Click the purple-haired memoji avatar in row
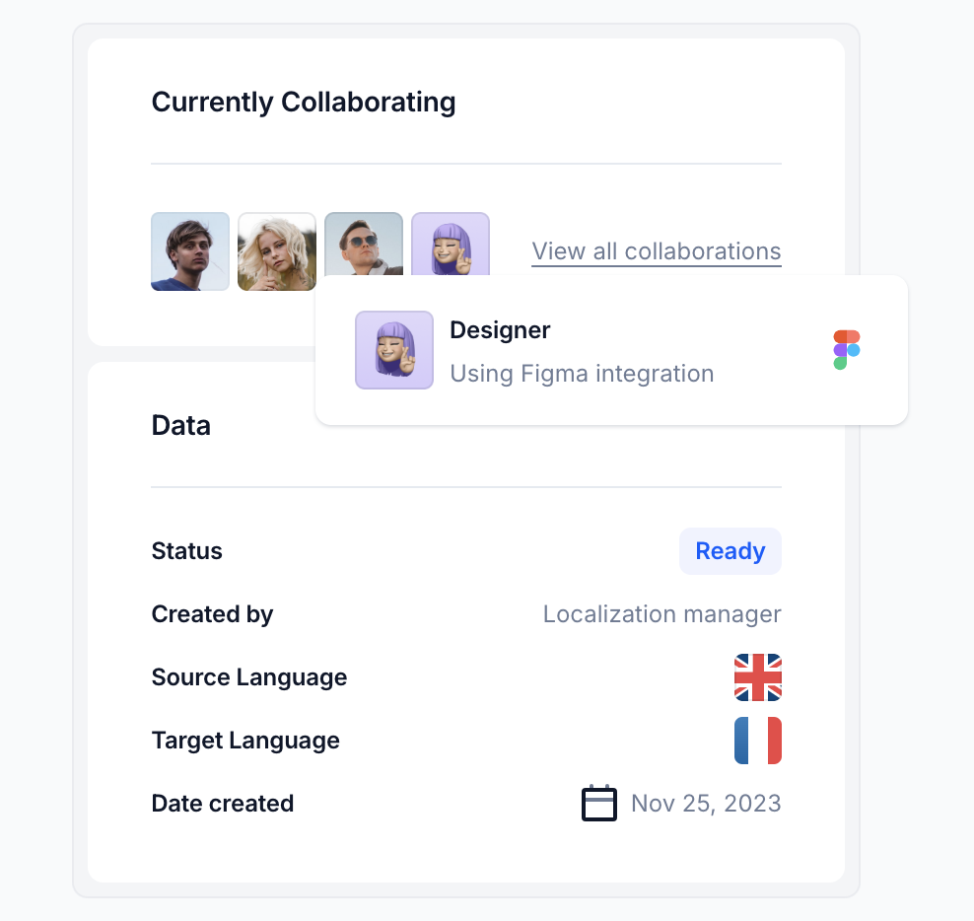The width and height of the screenshot is (974, 921). click(x=451, y=245)
